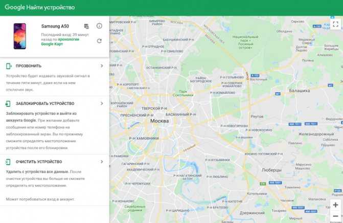Zoom out on the map
This screenshot has width=343, height=223.
click(x=335, y=216)
